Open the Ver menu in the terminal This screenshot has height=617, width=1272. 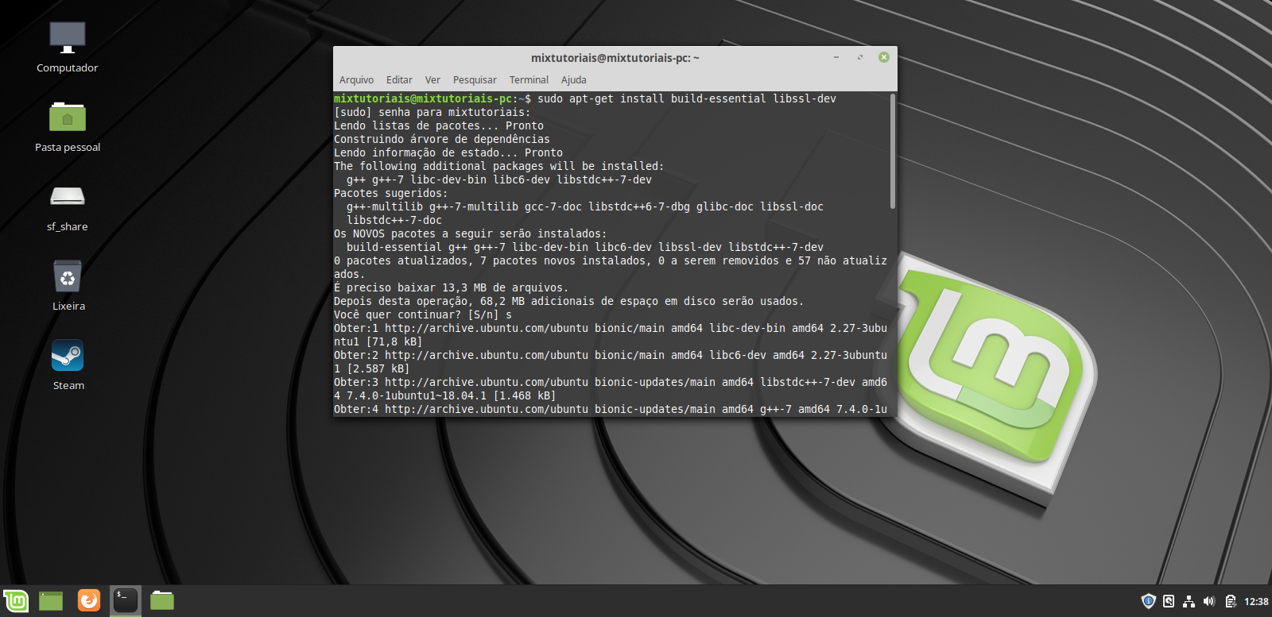[x=432, y=79]
